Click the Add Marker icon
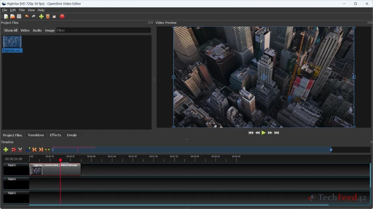373x209 pixels. tap(28, 149)
